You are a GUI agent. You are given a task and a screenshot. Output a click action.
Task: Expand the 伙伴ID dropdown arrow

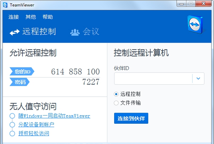coord(198,78)
